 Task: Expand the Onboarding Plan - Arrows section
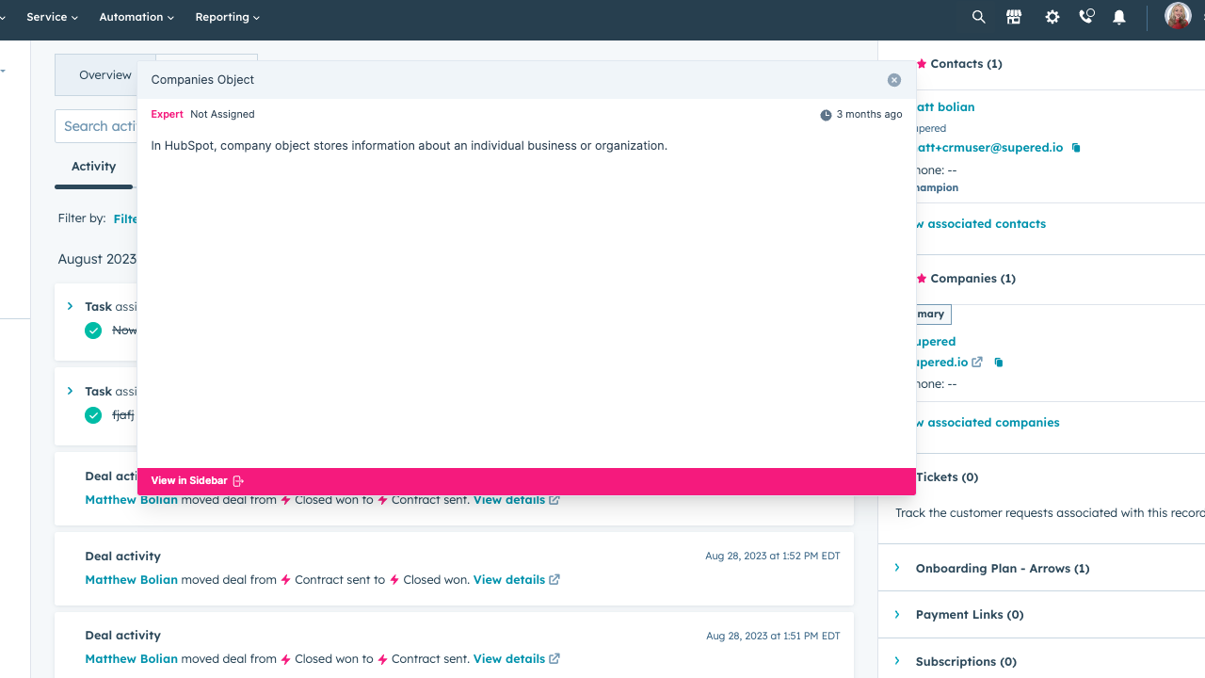coord(897,568)
